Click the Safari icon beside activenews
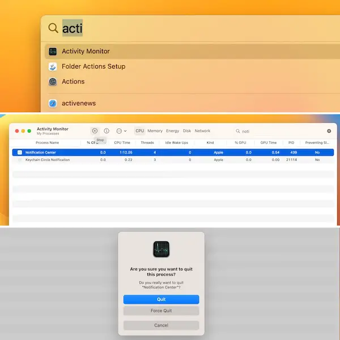The height and width of the screenshot is (340, 340). click(53, 103)
